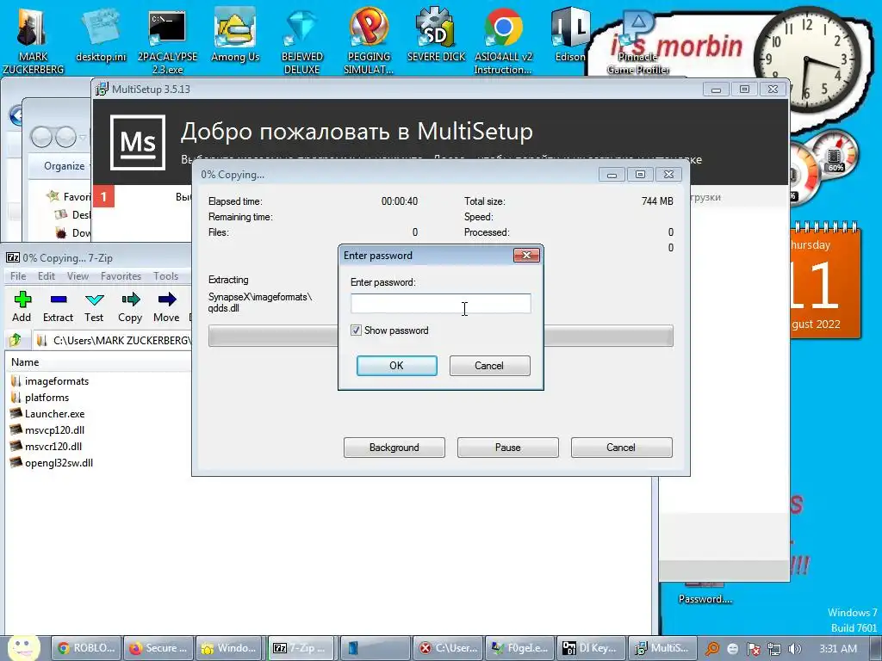Click the Pause button in copying dialog
The height and width of the screenshot is (661, 882).
pyautogui.click(x=508, y=448)
